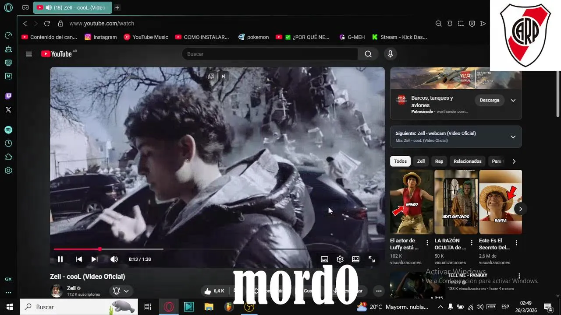Like the video with 6,4 K
This screenshot has height=315, width=561.
214,291
